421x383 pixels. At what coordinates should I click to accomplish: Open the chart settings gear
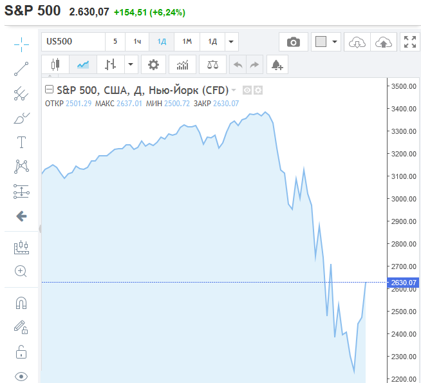(x=153, y=64)
